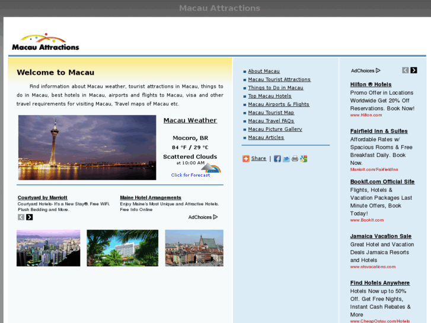Click Mocoro, BR location text
The height and width of the screenshot is (323, 431).
pos(190,138)
